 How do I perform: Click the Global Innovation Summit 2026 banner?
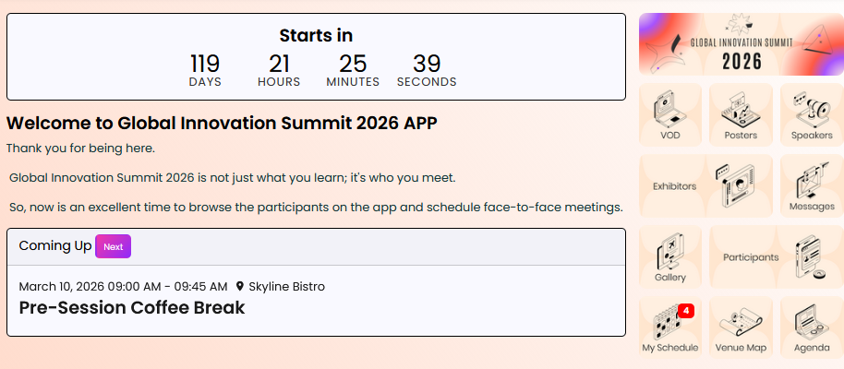coord(741,44)
